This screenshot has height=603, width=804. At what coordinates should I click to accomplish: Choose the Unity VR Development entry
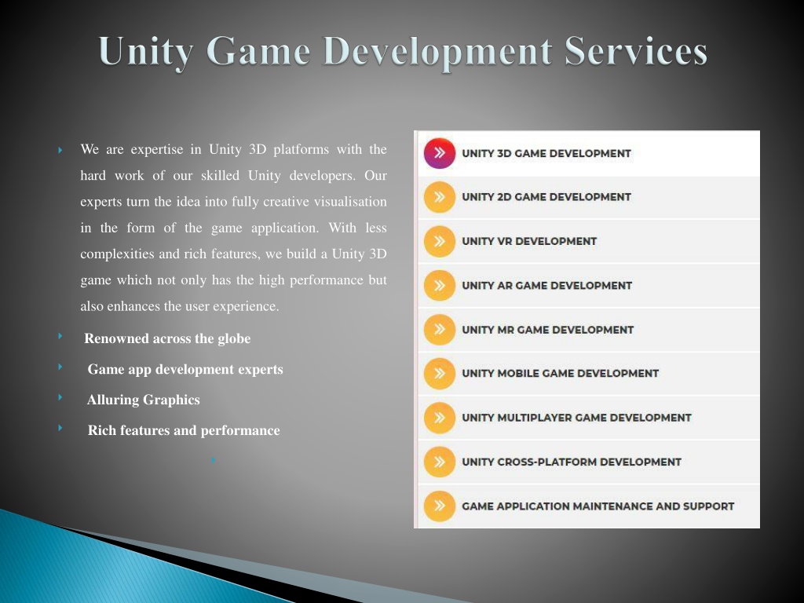tap(589, 242)
